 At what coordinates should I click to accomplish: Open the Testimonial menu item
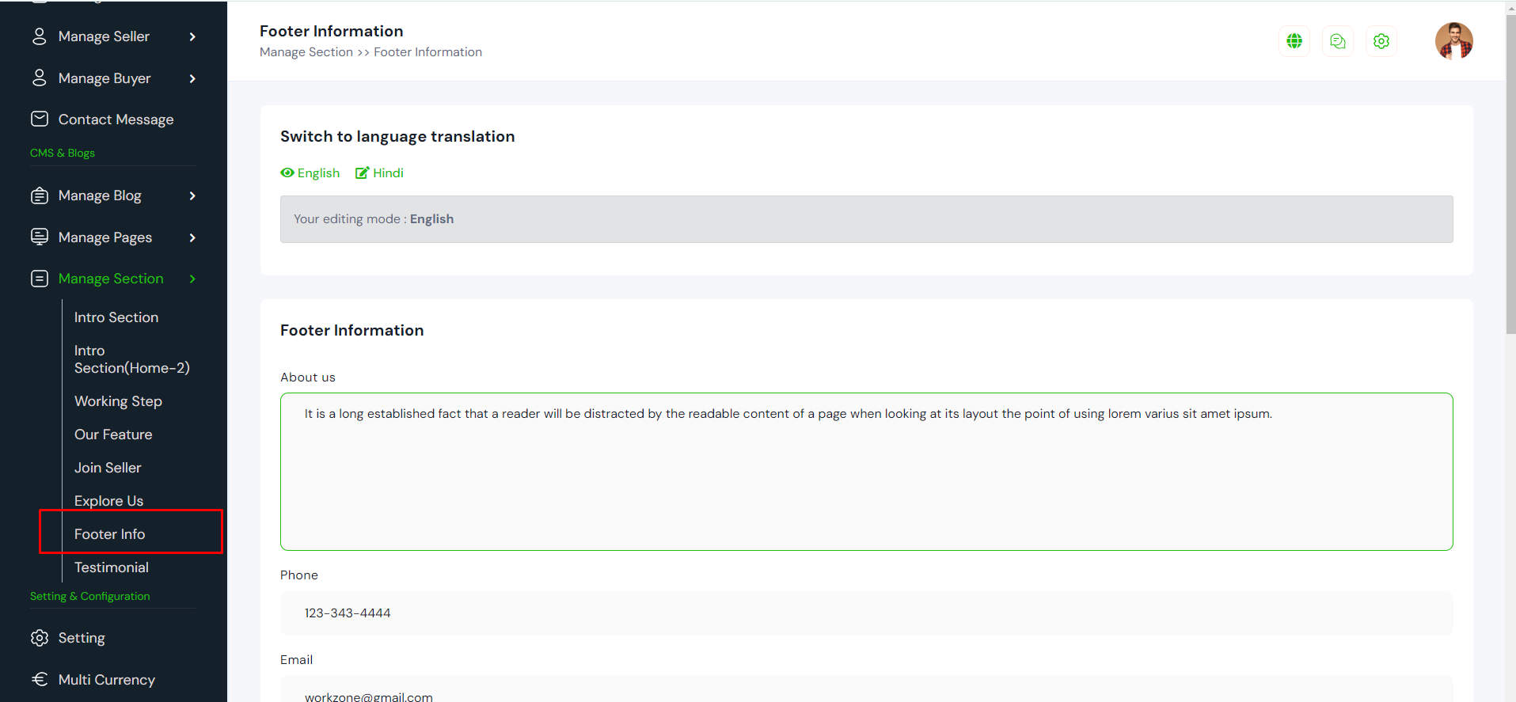pos(112,567)
